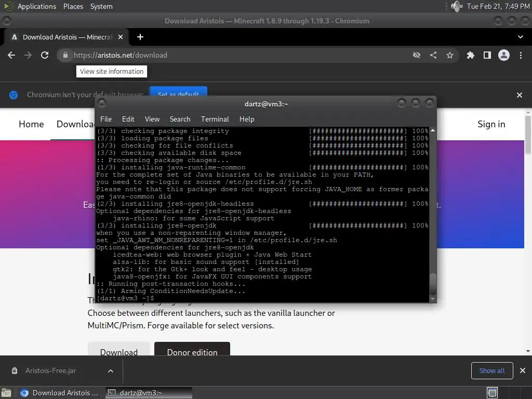
Task: Bookmark this page with star icon
Action: pos(450,55)
